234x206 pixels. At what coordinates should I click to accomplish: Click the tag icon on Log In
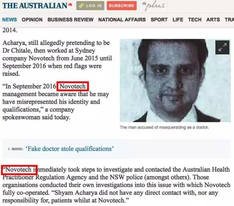click(81, 6)
